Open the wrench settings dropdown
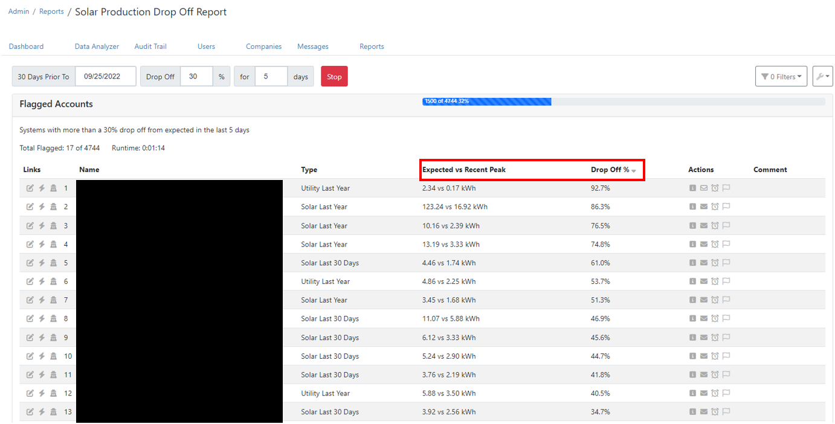 (x=822, y=77)
